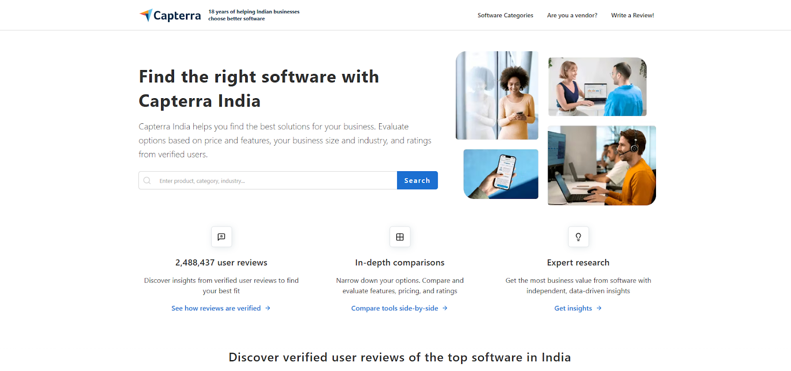Click photo of woman holding phone
Screen dimensions: 791x371
(497, 95)
